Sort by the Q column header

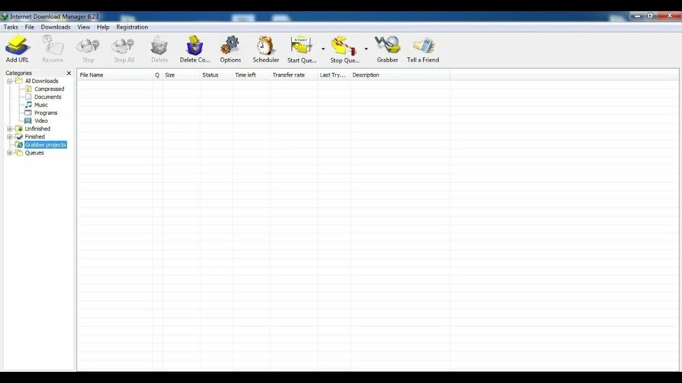click(158, 75)
